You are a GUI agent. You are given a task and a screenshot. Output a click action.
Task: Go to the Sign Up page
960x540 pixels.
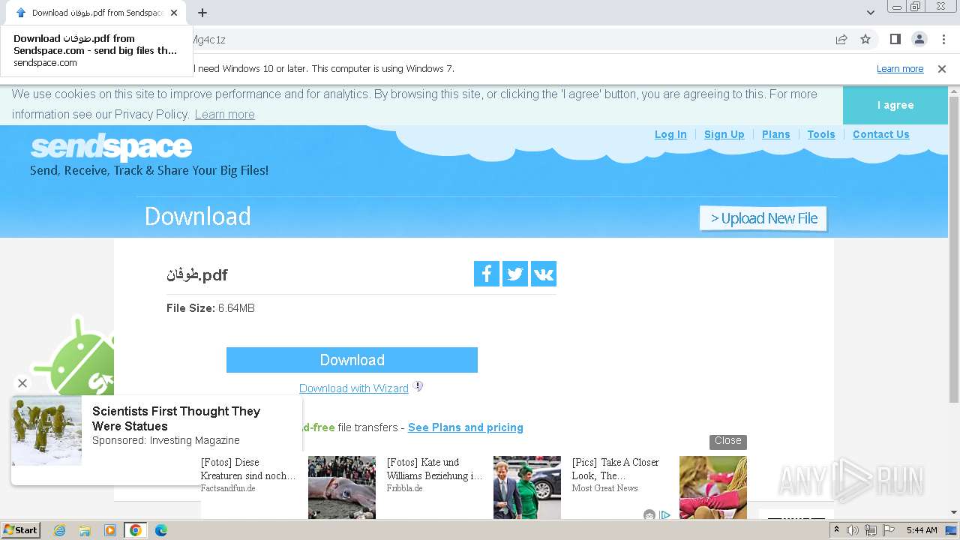point(724,134)
